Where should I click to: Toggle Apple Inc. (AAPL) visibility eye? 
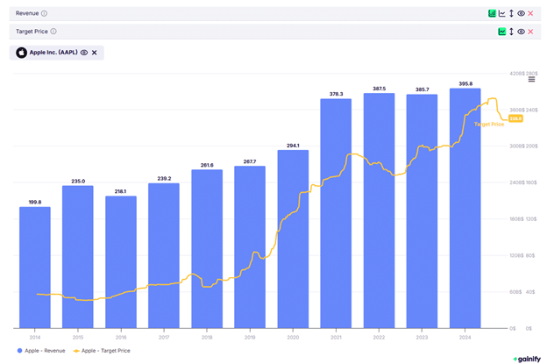click(84, 53)
